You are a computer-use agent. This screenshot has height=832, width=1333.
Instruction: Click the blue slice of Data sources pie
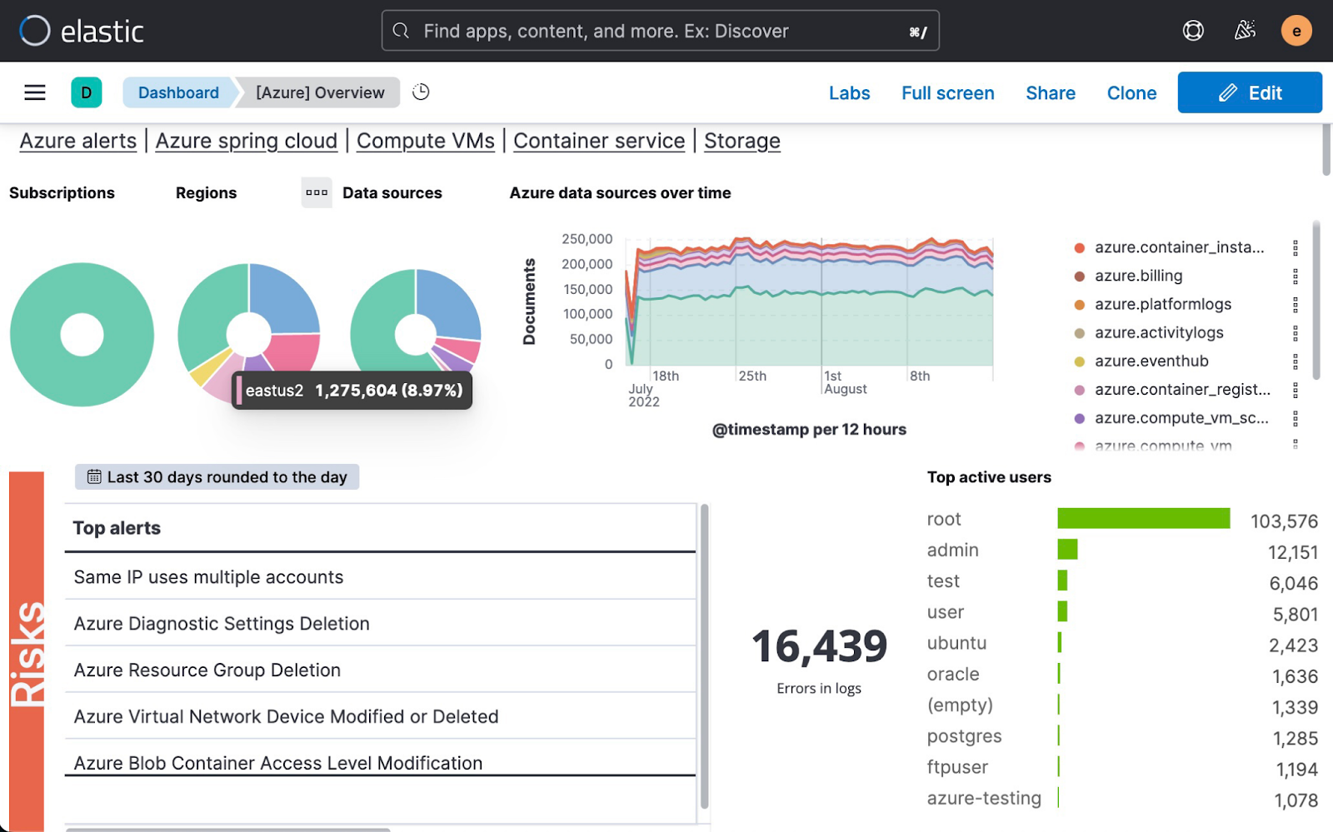451,303
